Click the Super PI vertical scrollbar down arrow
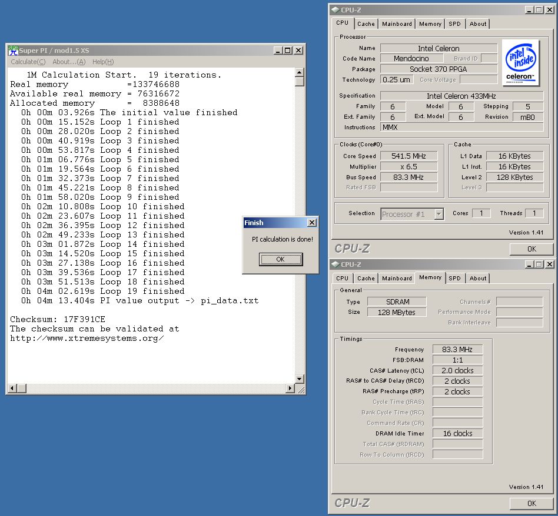Screen dimensions: 558x516 click(x=299, y=379)
